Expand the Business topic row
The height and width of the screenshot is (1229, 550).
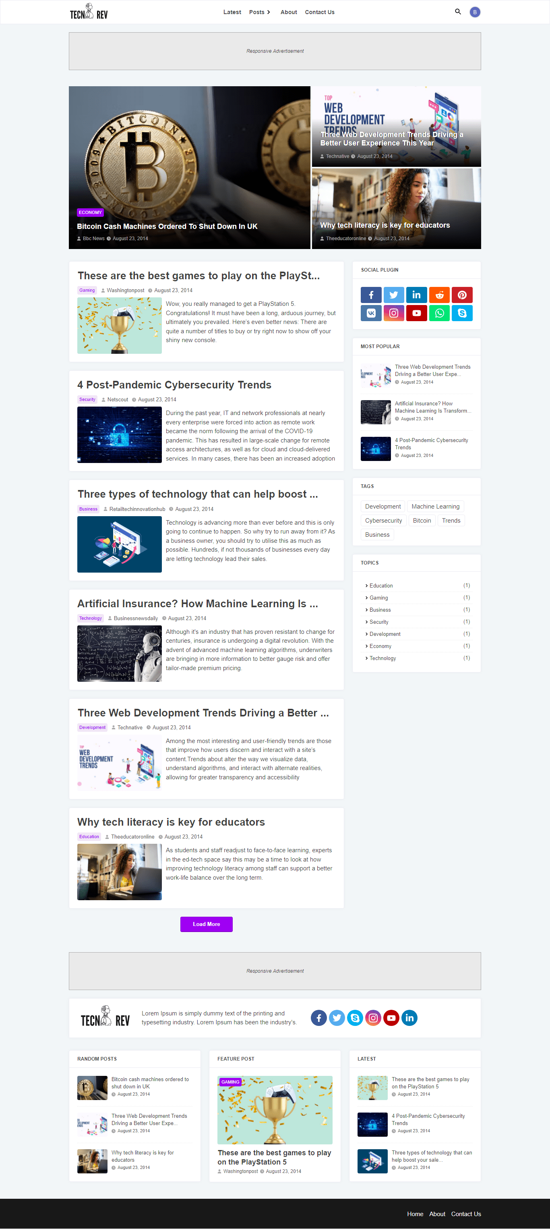(417, 610)
